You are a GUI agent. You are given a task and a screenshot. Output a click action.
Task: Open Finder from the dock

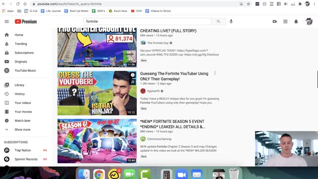(84, 174)
